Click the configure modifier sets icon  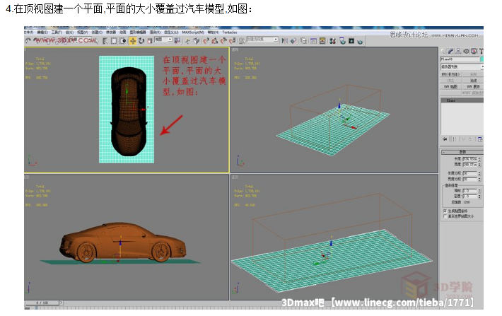point(480,139)
